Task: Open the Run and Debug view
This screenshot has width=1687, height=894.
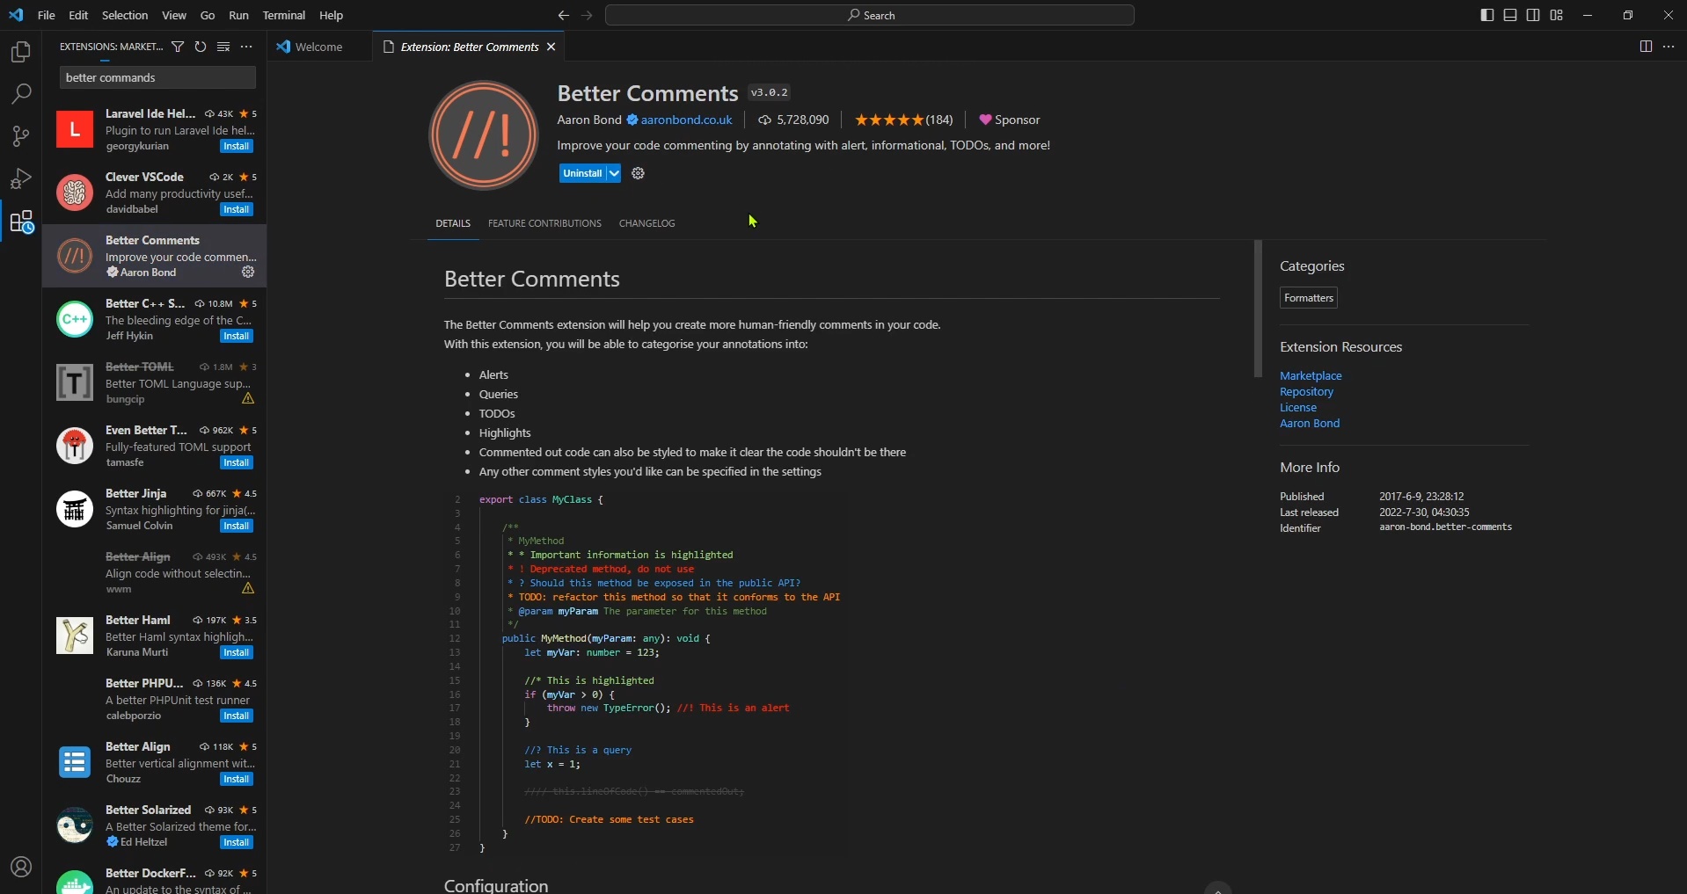Action: (21, 178)
